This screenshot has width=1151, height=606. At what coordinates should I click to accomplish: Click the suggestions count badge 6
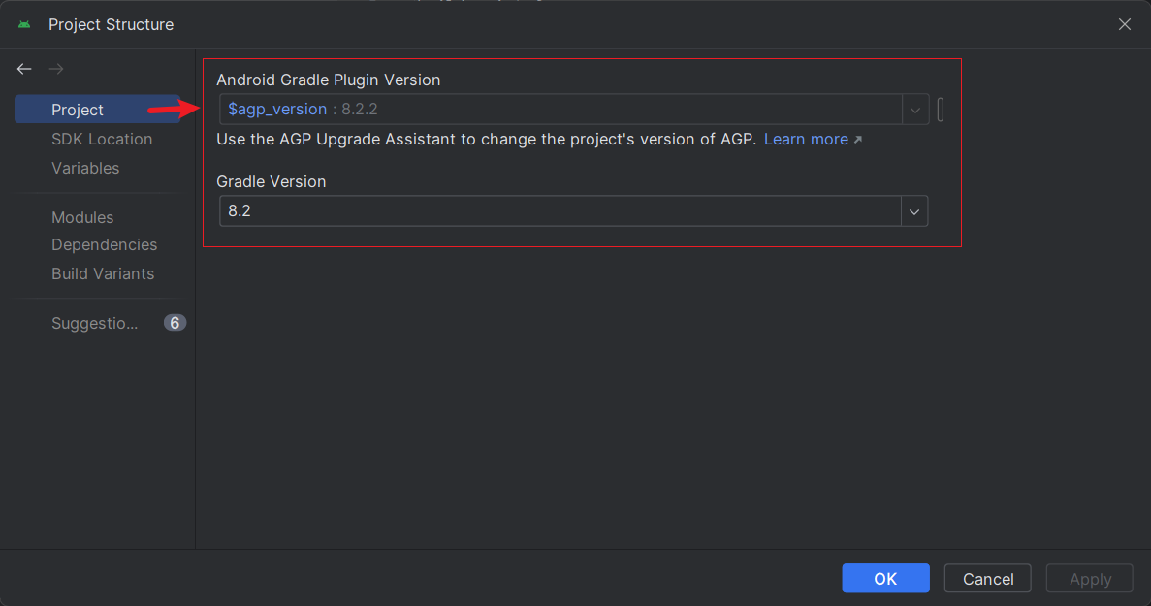pyautogui.click(x=175, y=323)
